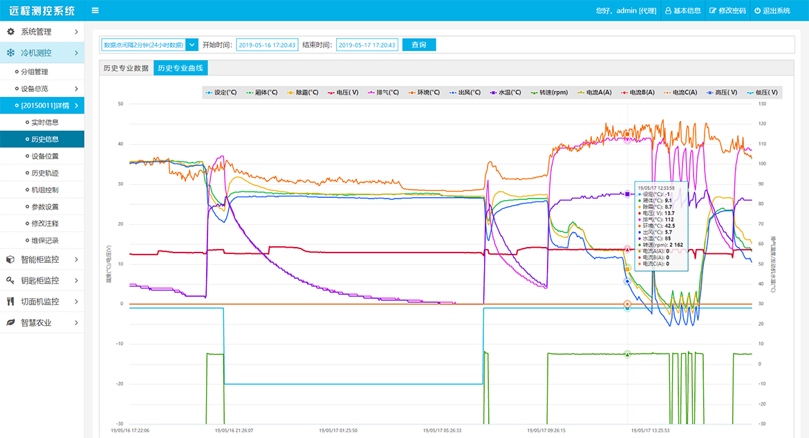809x438 pixels.
Task: Toggle the 设定(°C) series in legend
Action: tap(225, 92)
